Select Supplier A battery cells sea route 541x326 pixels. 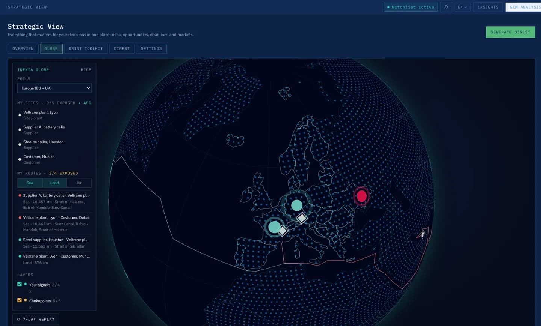pos(54,201)
